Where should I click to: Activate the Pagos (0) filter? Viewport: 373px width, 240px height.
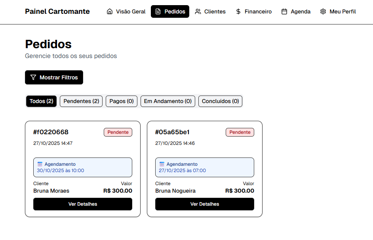pyautogui.click(x=121, y=101)
